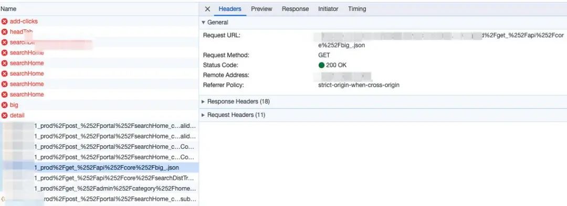Select the add-clicks failed request
The height and width of the screenshot is (206, 567).
point(99,21)
